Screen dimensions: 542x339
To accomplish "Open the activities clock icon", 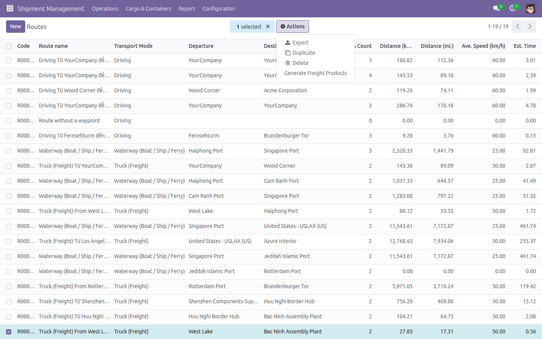I will [513, 8].
